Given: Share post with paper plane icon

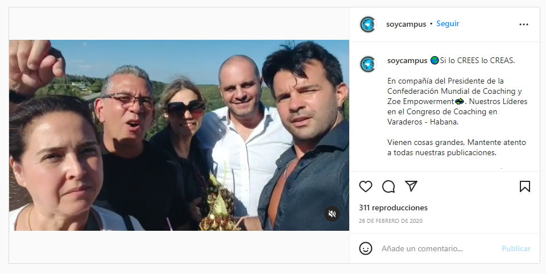Looking at the screenshot, I should click(x=411, y=186).
